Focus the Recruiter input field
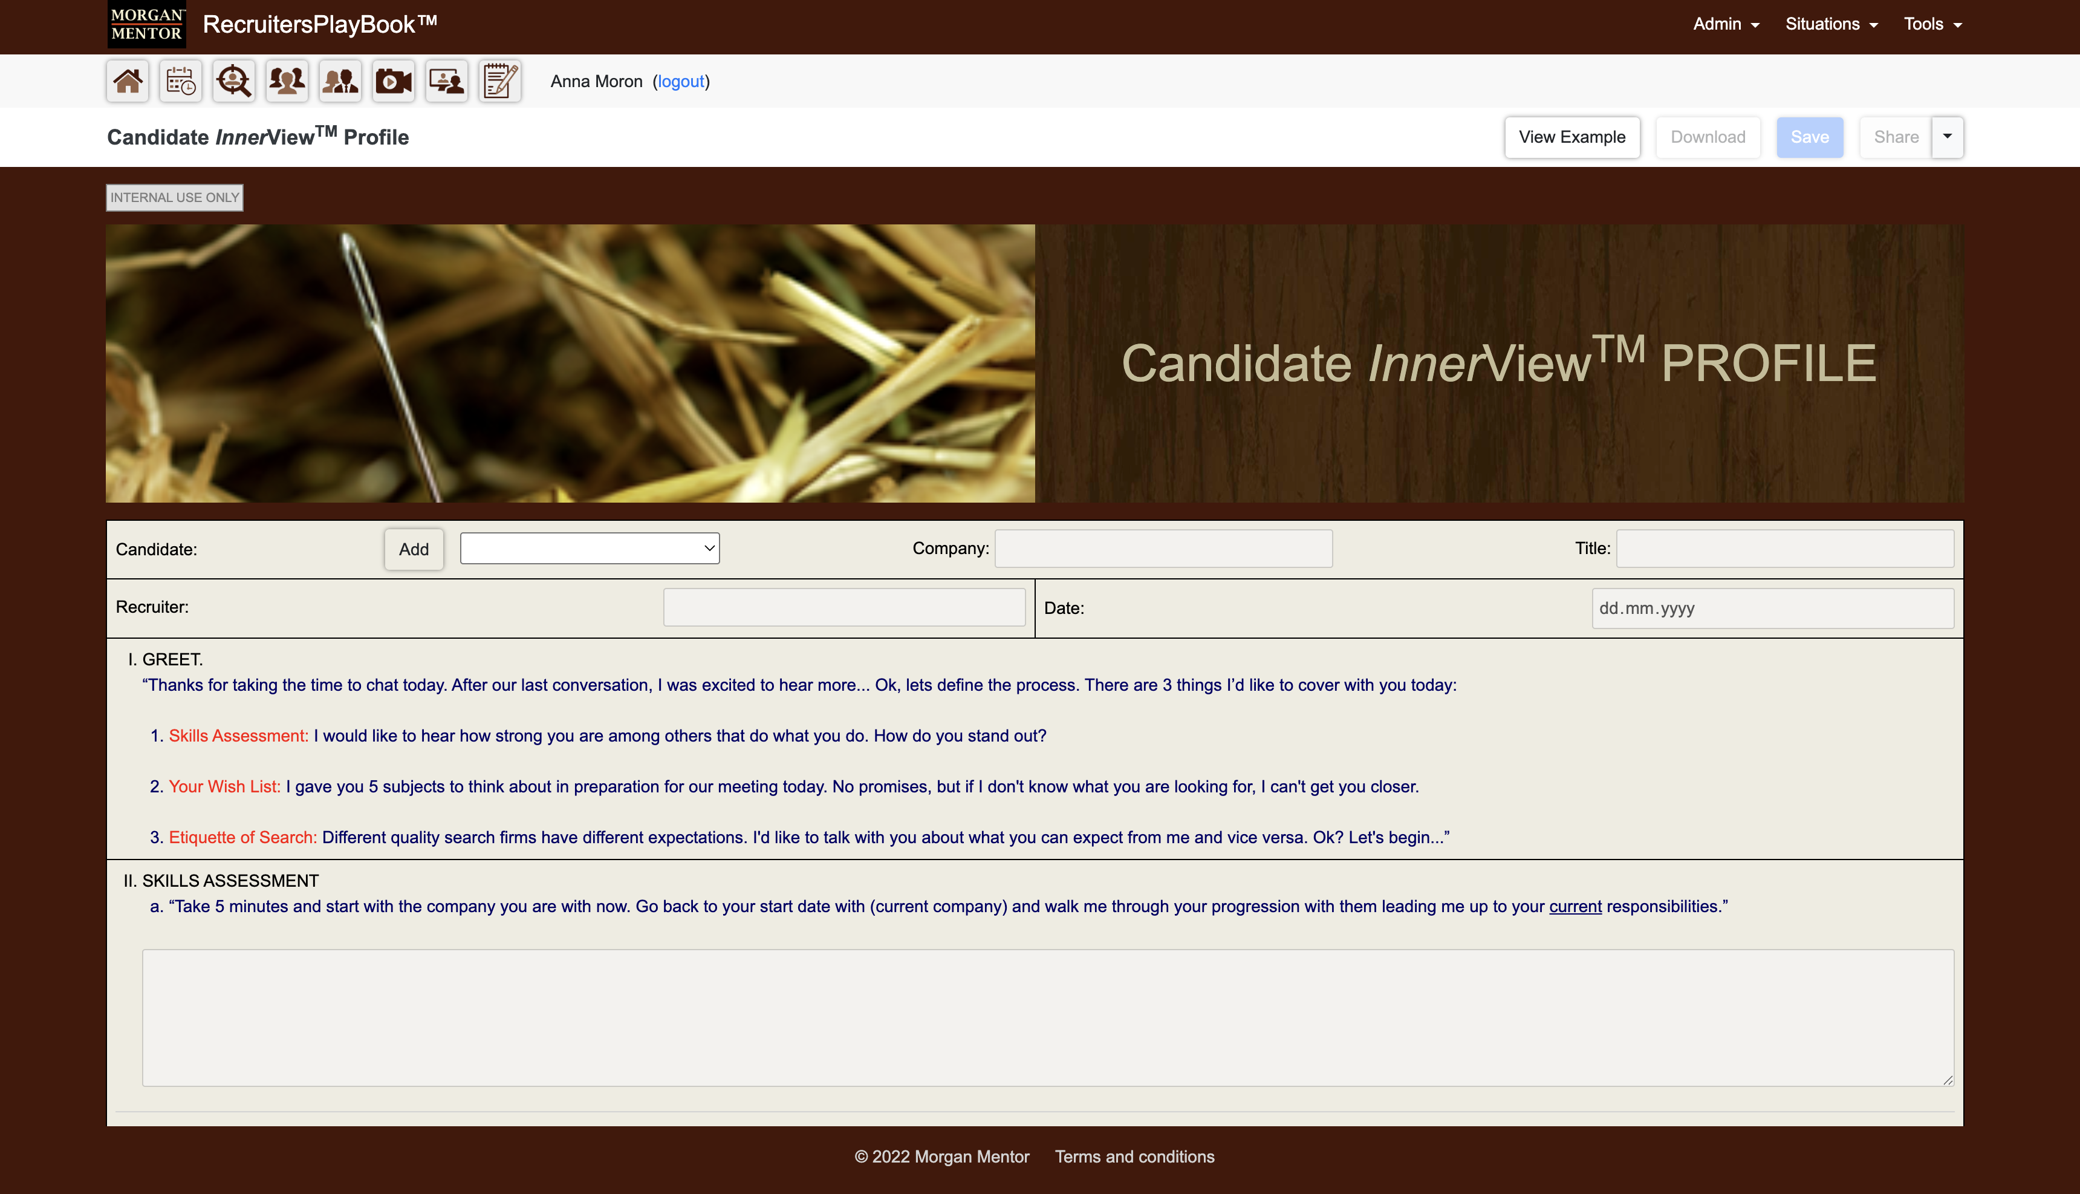 (844, 607)
